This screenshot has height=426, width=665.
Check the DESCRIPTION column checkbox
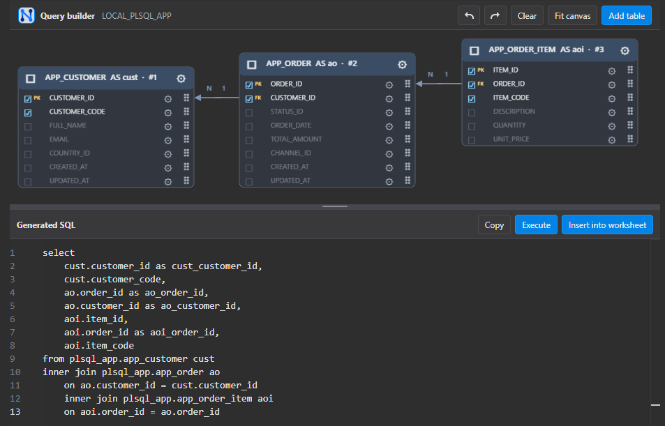tap(472, 113)
